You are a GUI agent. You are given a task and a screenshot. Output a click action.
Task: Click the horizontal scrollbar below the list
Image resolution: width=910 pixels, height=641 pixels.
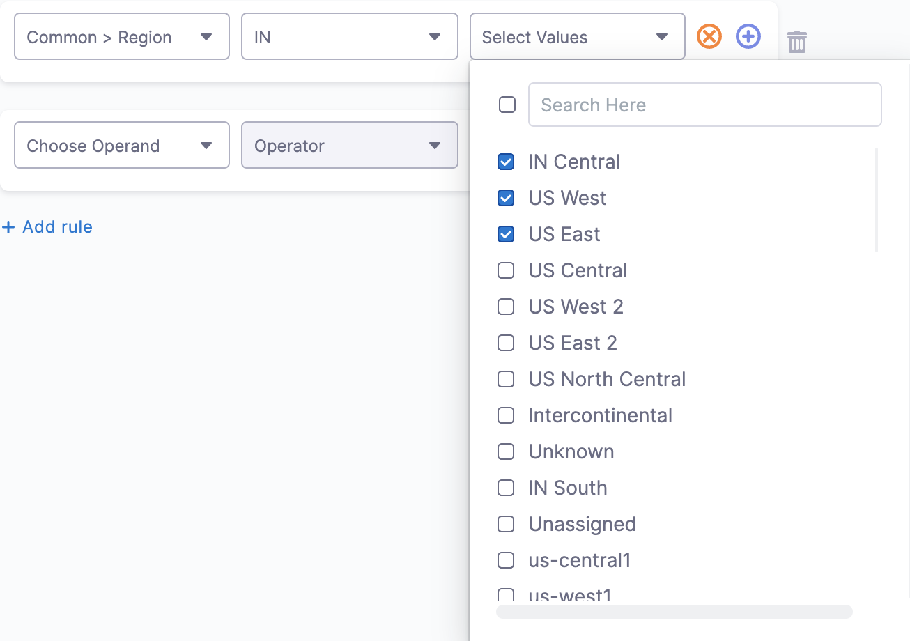[674, 612]
